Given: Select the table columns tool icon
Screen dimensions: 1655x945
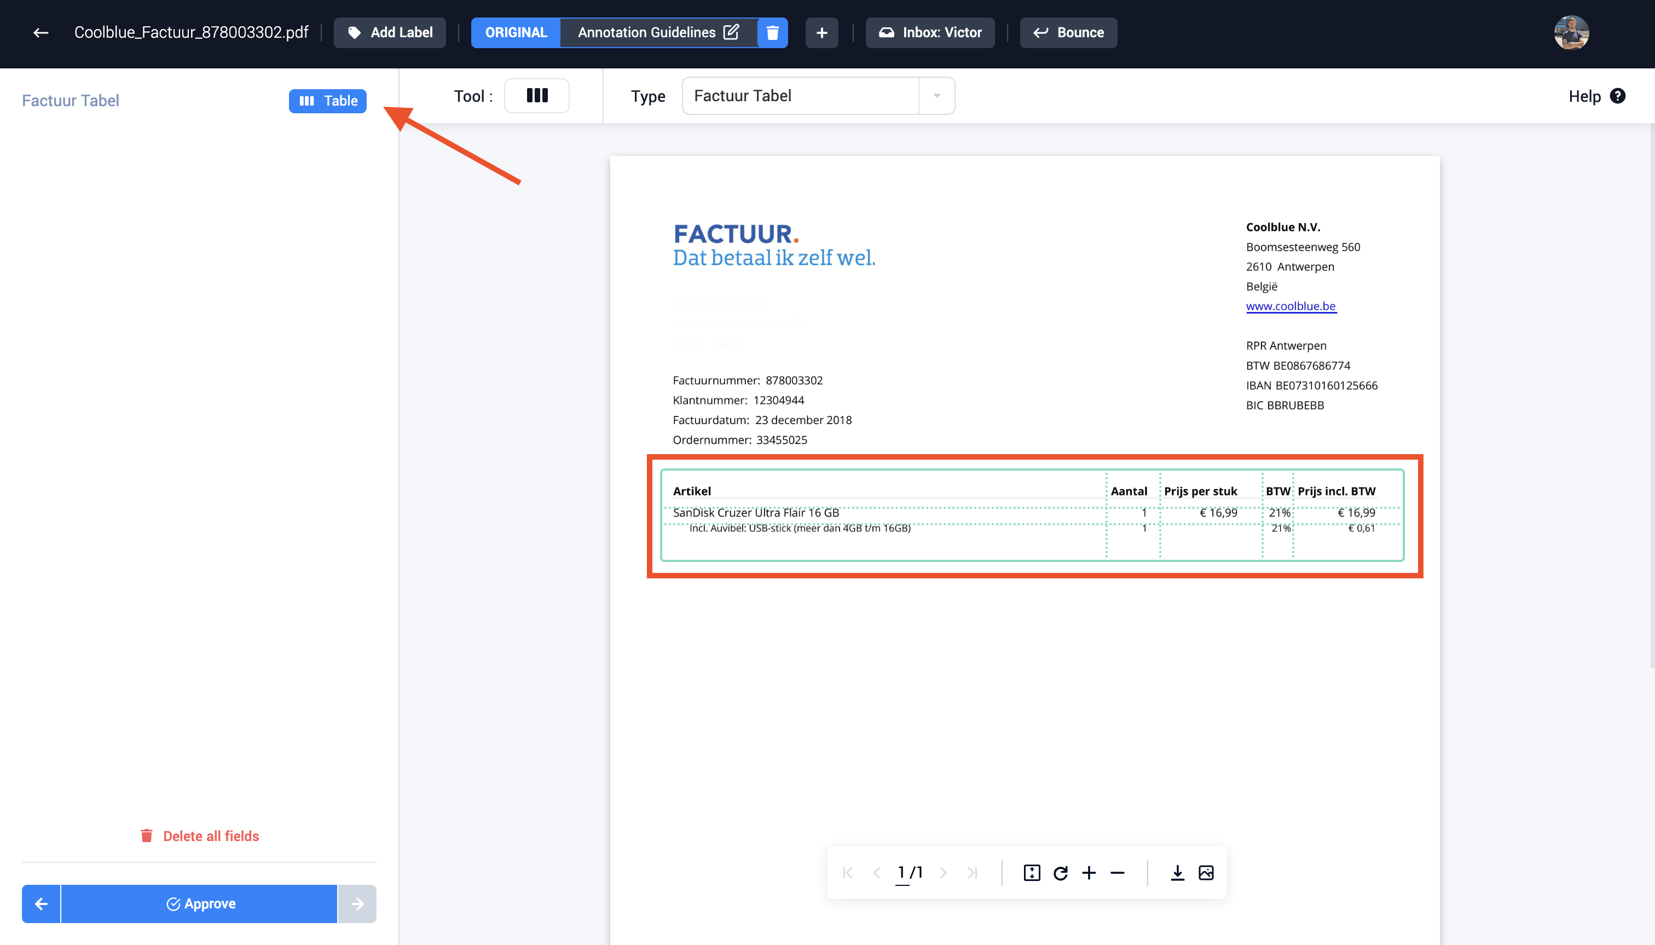Looking at the screenshot, I should pos(537,96).
